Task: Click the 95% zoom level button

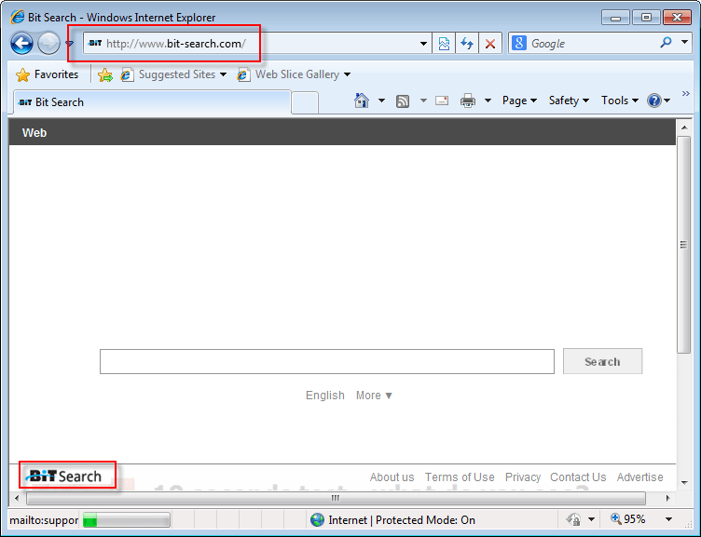Action: pyautogui.click(x=628, y=519)
